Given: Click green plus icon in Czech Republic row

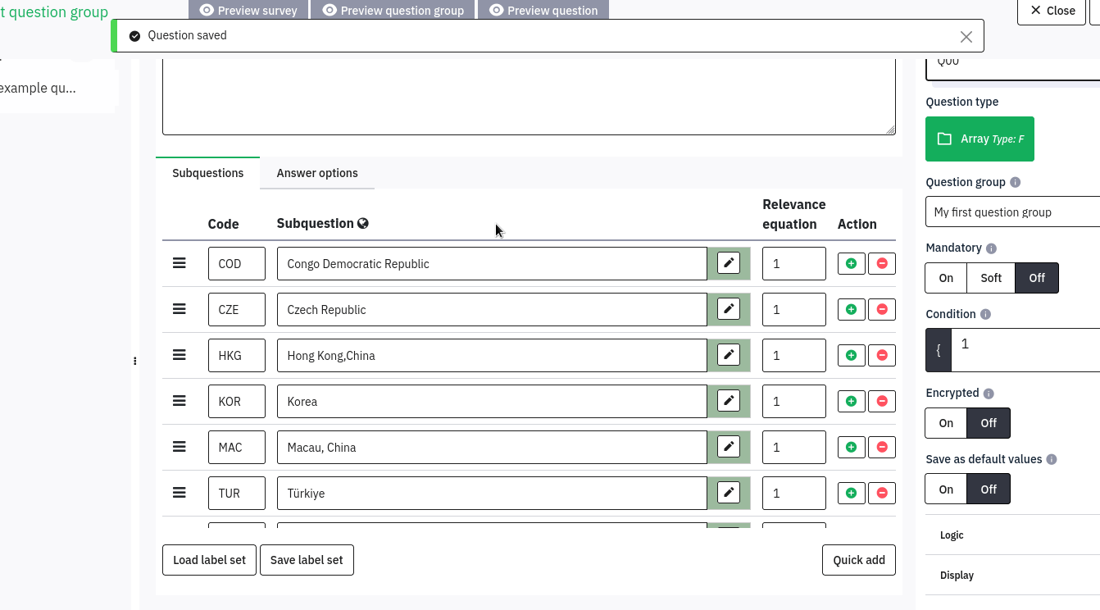Looking at the screenshot, I should point(851,309).
